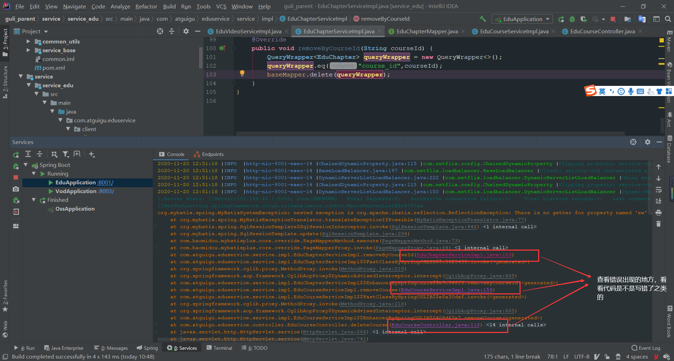
Task: Collapse all in Project panel toolbar
Action: tap(172, 31)
